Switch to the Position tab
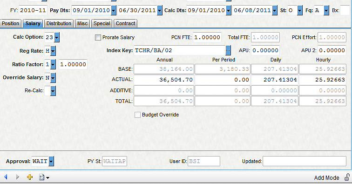 [x=11, y=23]
